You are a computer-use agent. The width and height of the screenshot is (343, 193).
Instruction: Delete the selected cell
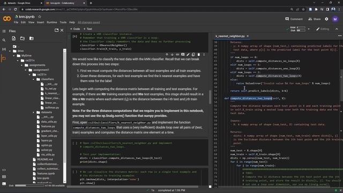click(199, 55)
